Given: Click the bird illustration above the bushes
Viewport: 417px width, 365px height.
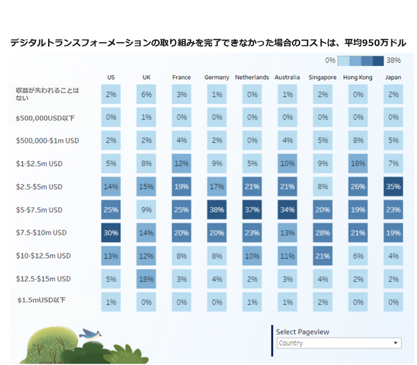Looking at the screenshot, I should 90,334.
